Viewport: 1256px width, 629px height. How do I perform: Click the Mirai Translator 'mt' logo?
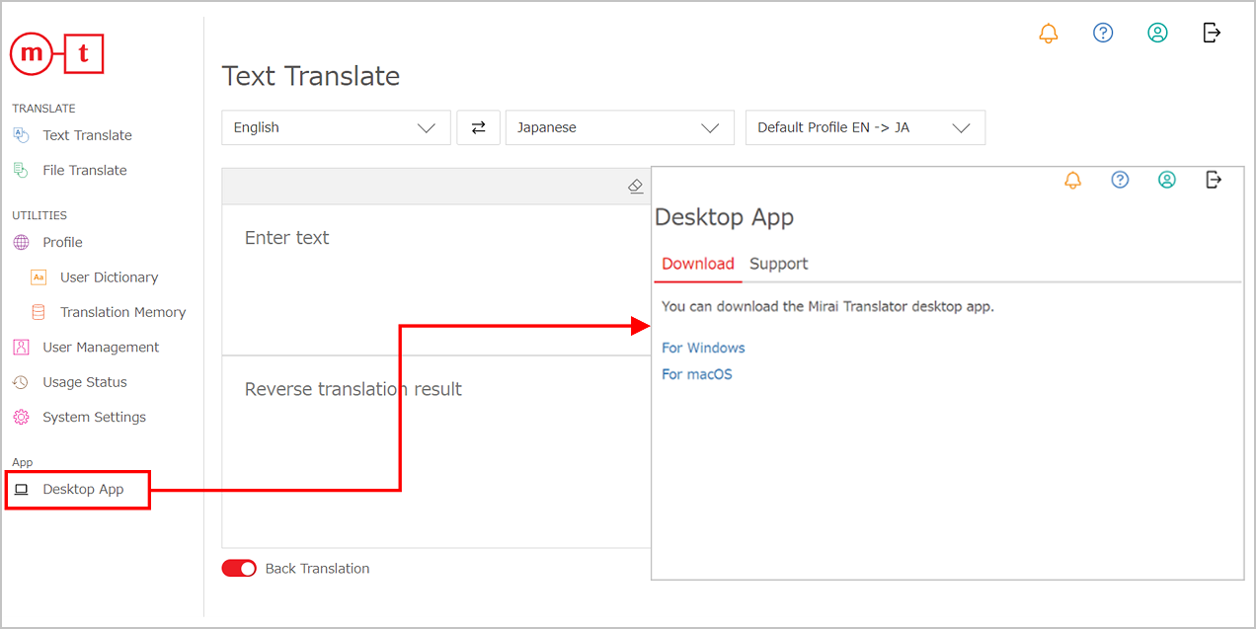[56, 54]
